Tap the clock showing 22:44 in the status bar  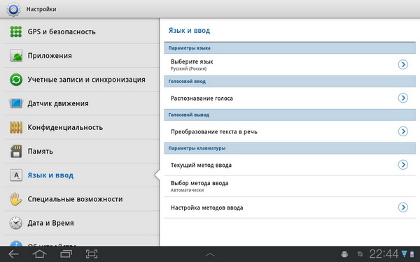point(384,254)
